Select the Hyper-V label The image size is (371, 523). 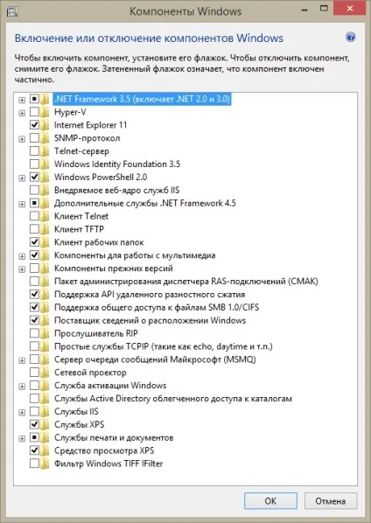click(x=70, y=112)
